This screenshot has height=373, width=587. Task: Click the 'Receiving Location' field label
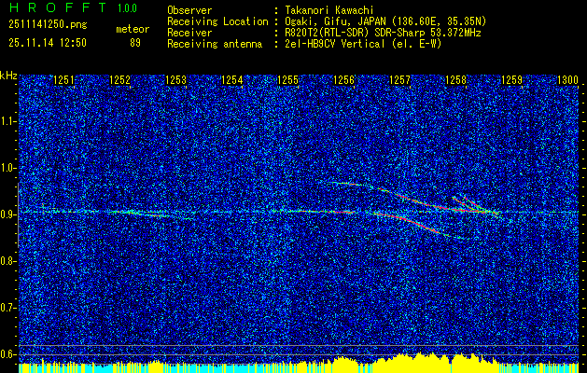[x=217, y=21]
